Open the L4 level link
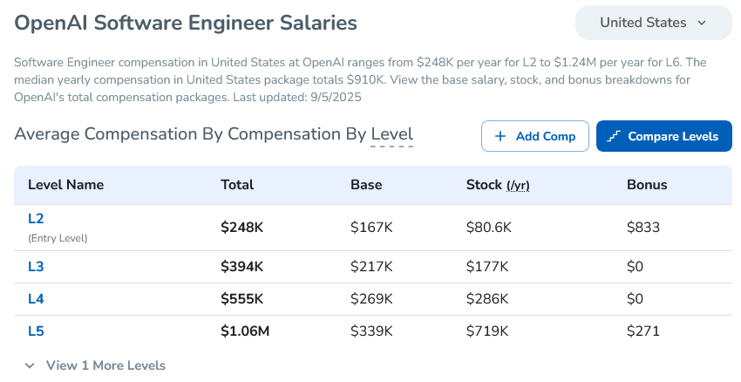 [x=36, y=298]
